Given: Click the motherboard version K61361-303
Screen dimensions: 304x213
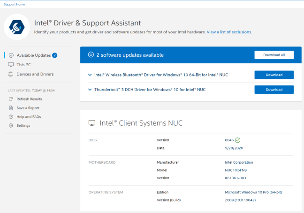Looking at the screenshot, I should [x=236, y=178].
